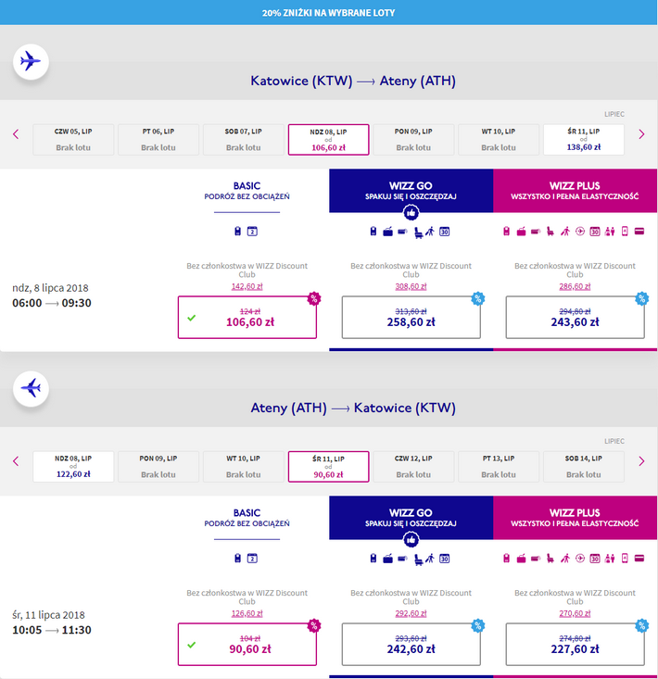This screenshot has height=679, width=658.
Task: Open WIZZ PLUS fare header for outbound flight
Action: [575, 191]
